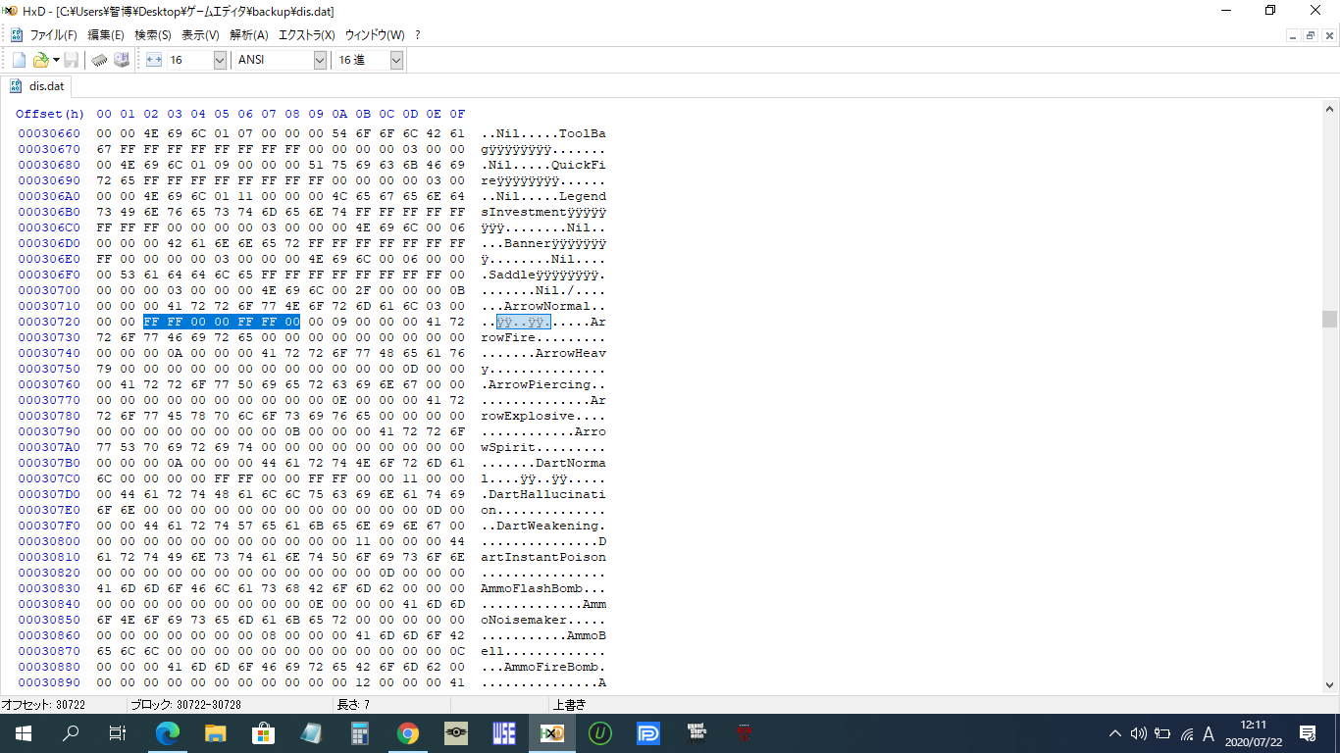1340x753 pixels.
Task: Click the Open file folder icon
Action: tap(40, 61)
